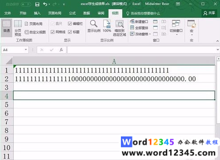Click cell A1 with all ones
This screenshot has height=160, width=220.
(114, 70)
